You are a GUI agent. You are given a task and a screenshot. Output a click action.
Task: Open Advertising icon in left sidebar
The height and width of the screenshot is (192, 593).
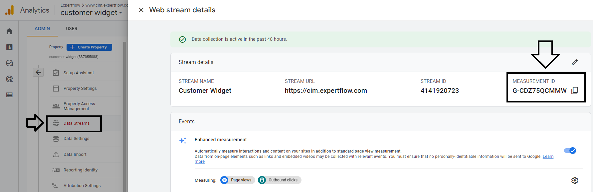coord(9,79)
